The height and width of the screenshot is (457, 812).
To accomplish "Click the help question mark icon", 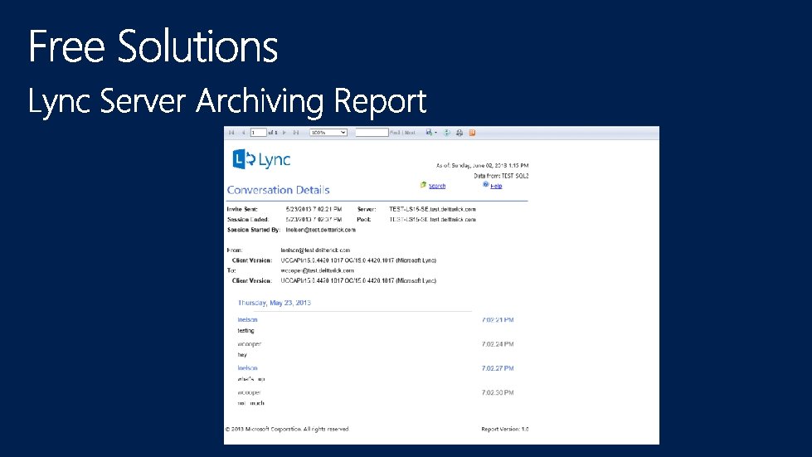I will [486, 184].
